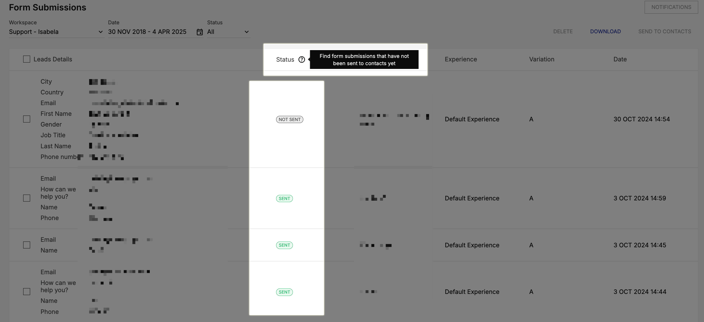Screen dimensions: 704x322
Task: Click the NOTIFICATIONS button
Action: (671, 7)
